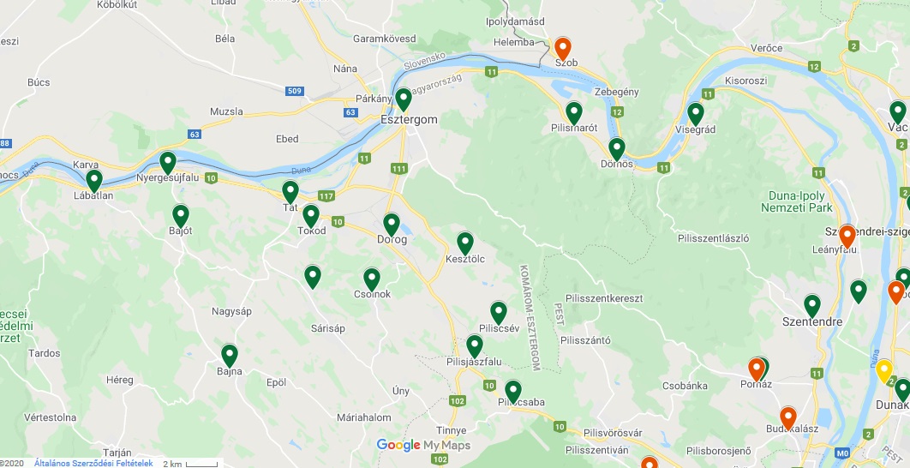Screen dimensions: 910x468
Task: Click the green pin at Kesztölc
Action: point(465,243)
